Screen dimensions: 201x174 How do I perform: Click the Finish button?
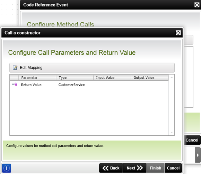coord(156,168)
